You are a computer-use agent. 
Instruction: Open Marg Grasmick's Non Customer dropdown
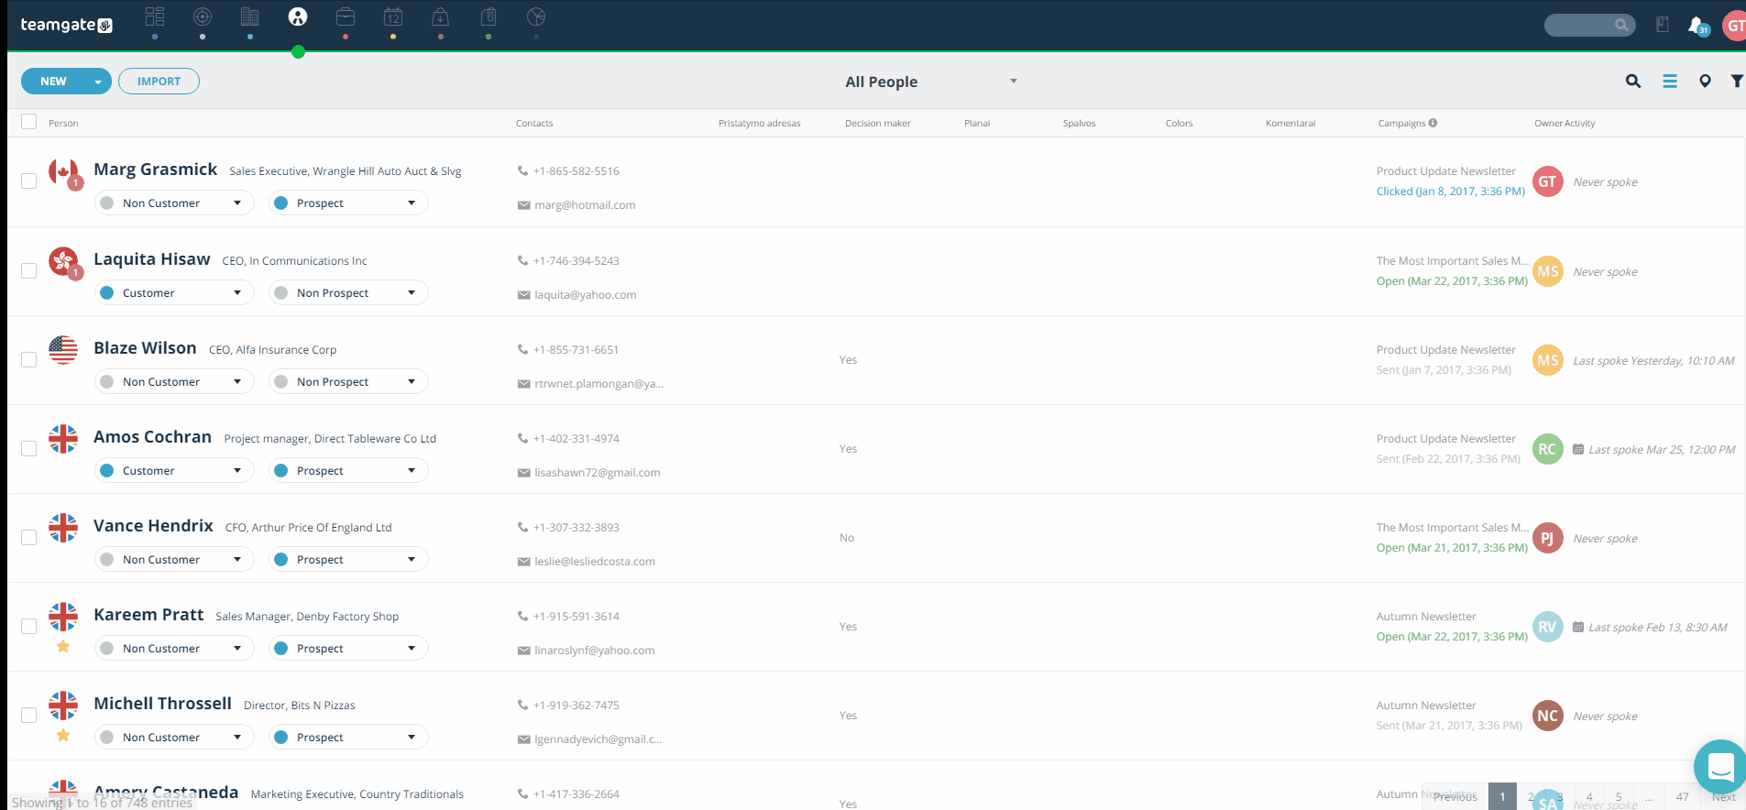pyautogui.click(x=174, y=202)
